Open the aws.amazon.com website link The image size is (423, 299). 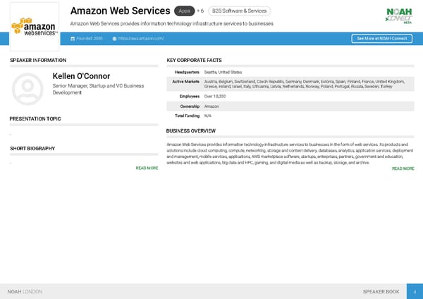click(141, 38)
